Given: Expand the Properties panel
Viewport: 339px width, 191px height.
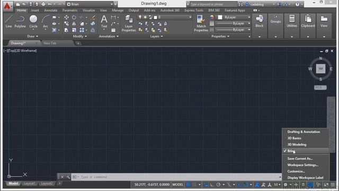Looking at the screenshot, I should tap(220, 37).
